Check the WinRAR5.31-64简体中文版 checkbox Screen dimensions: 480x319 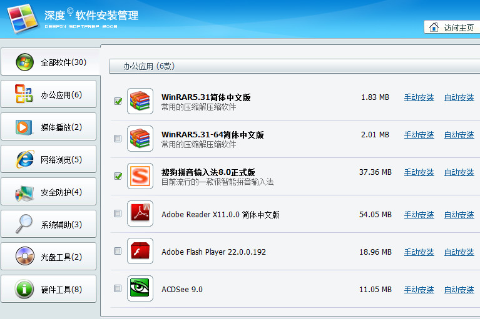coord(118,139)
